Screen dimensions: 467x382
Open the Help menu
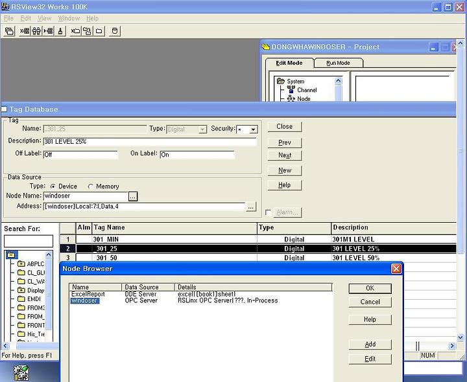[92, 18]
